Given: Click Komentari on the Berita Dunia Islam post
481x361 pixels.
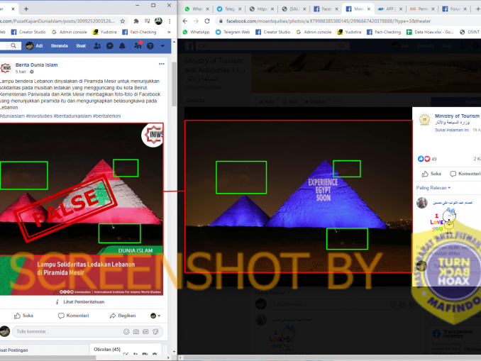Looking at the screenshot, I should pyautogui.click(x=73, y=316).
